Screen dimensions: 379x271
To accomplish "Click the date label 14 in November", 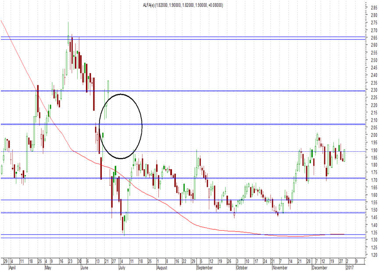I will (291, 261).
